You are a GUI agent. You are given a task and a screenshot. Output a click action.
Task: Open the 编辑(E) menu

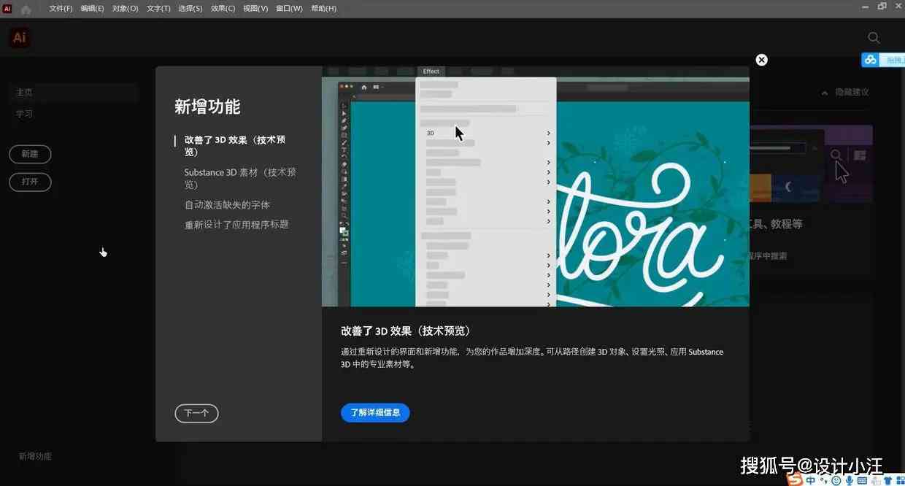click(93, 9)
